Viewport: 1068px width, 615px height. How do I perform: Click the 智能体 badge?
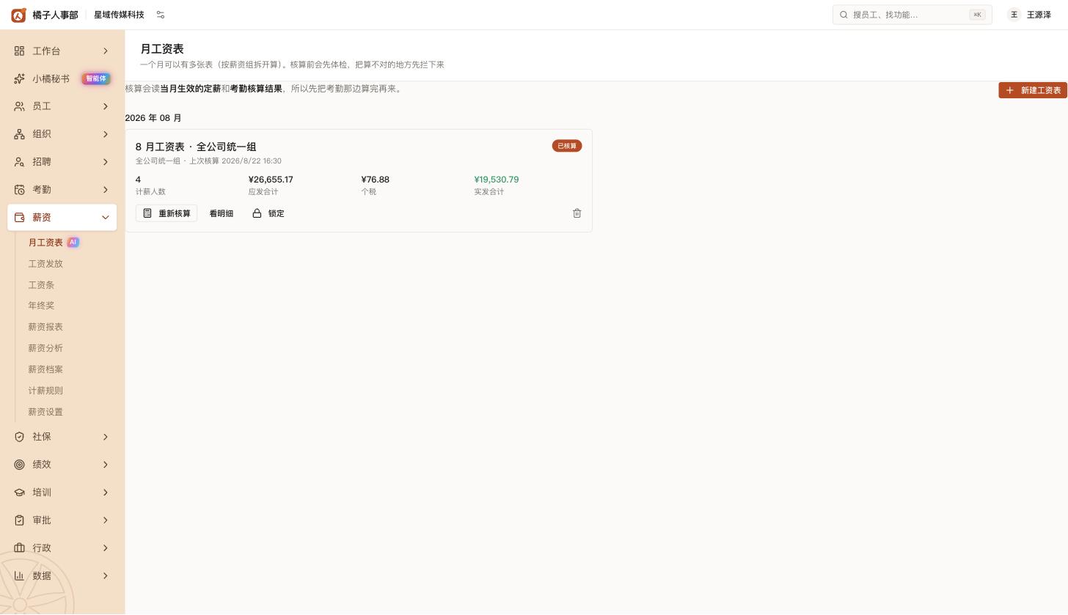95,78
